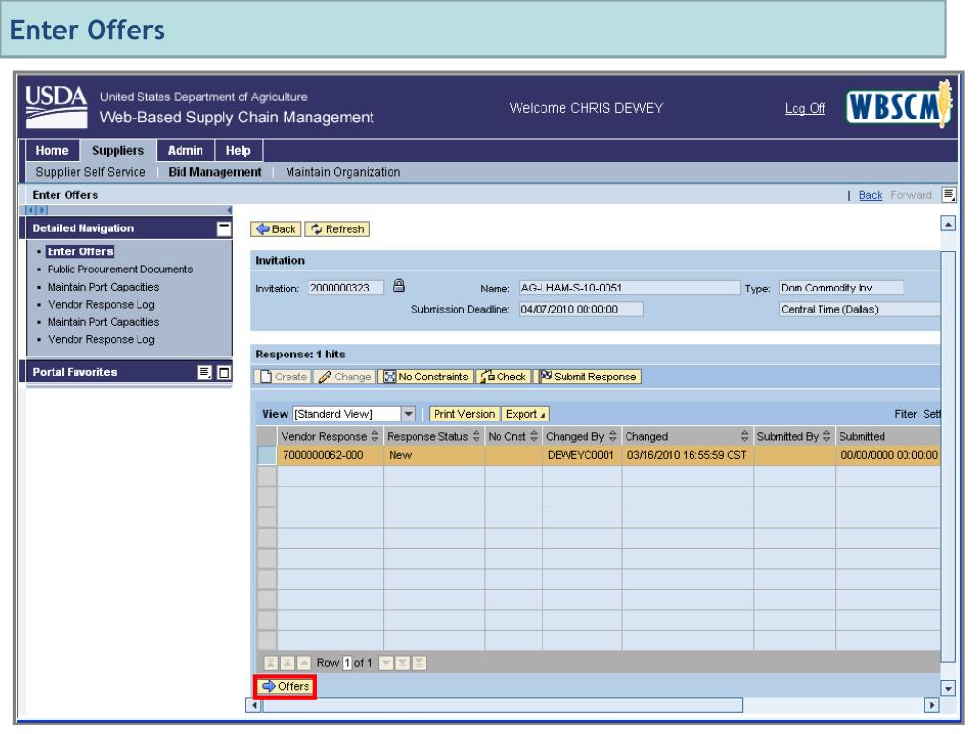Expand the Portal Favorites panel box

(224, 373)
